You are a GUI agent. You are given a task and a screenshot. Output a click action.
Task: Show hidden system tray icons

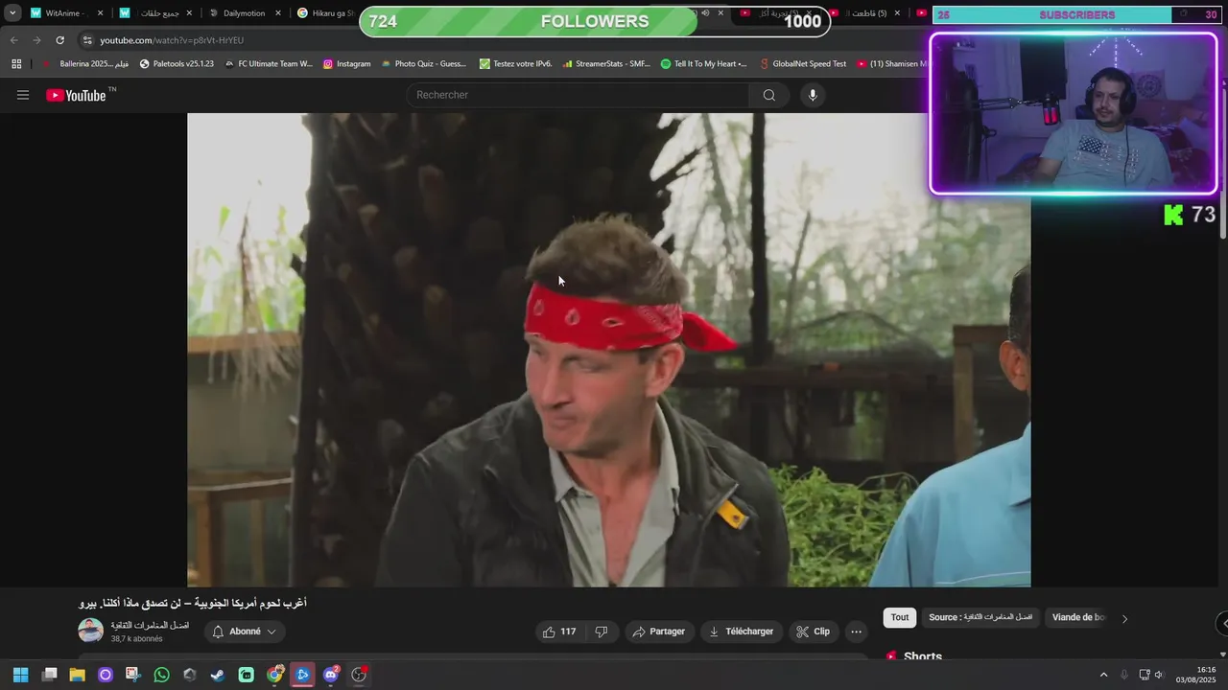click(1103, 675)
